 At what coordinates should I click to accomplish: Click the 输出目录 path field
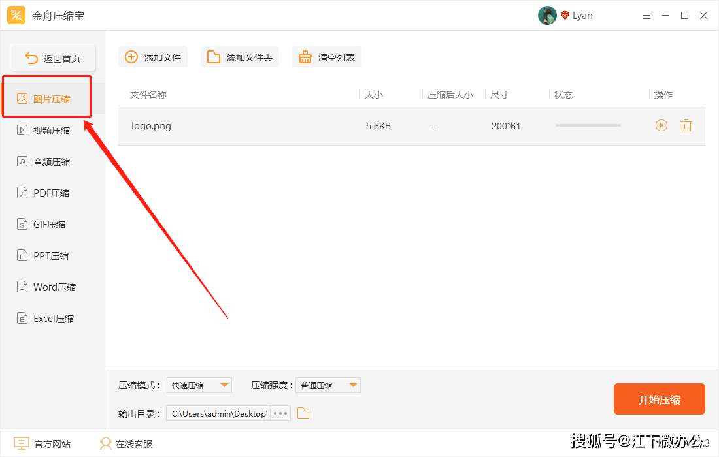click(218, 413)
